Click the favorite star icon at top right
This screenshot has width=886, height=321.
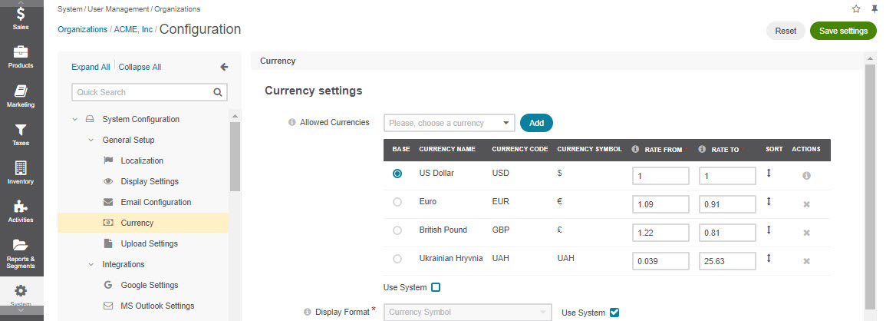856,9
